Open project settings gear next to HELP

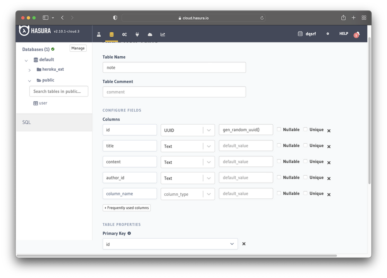pos(327,34)
